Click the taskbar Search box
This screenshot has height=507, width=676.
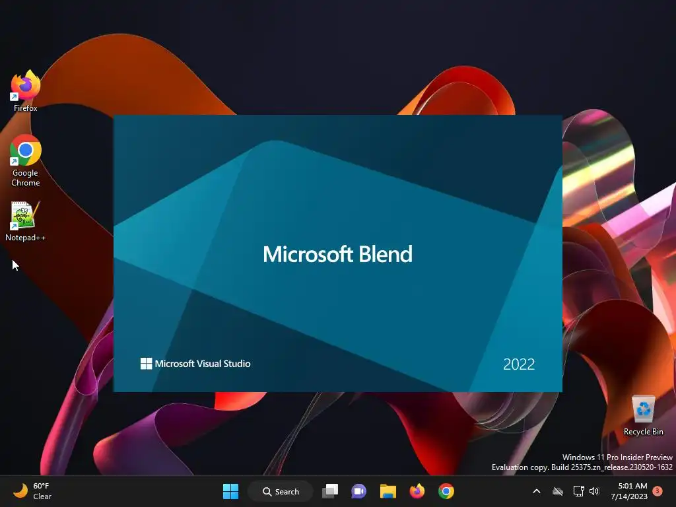click(x=281, y=491)
